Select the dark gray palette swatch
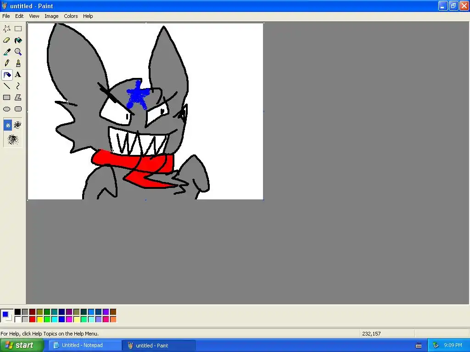Screen dimensions: 470x352 click(25, 312)
